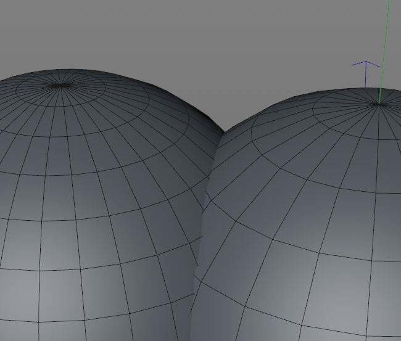Select the top pole of the left sphere
This screenshot has width=401, height=341.
coord(61,86)
